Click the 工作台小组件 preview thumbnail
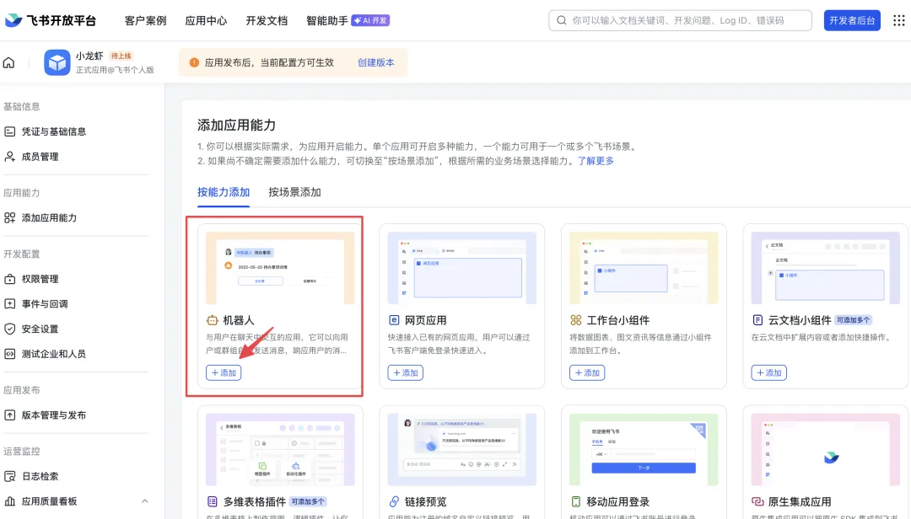Screen dimensions: 911x519 click(x=644, y=268)
